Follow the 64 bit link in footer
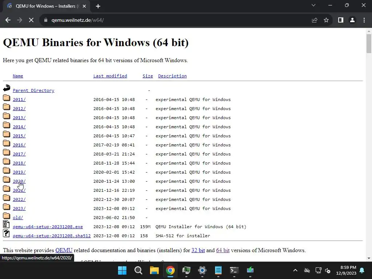The image size is (372, 279). tap(223, 250)
